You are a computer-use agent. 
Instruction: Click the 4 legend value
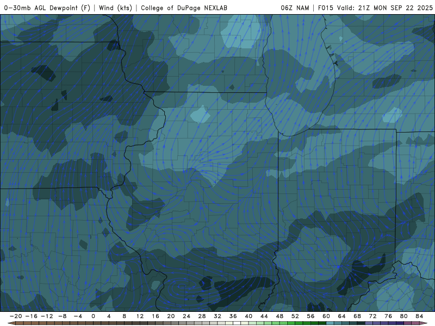pos(109,316)
